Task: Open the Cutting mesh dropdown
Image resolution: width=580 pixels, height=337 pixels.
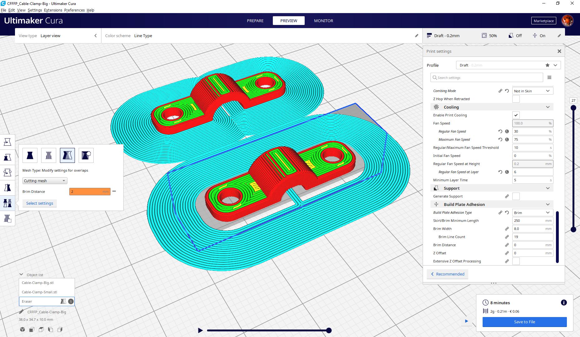Action: click(x=45, y=181)
